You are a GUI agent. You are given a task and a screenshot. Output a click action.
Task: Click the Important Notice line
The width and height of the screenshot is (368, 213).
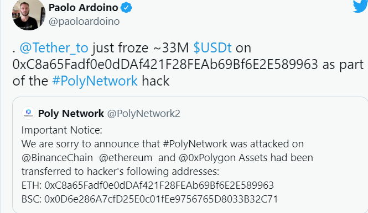(x=62, y=130)
